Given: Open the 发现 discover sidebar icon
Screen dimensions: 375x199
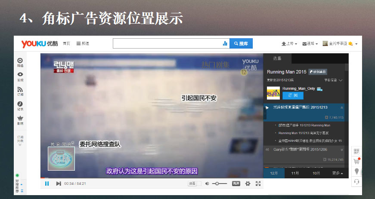Looking at the screenshot, I should click(x=20, y=77).
